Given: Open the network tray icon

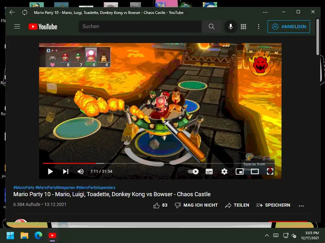Looking at the screenshot, I should [x=286, y=235].
